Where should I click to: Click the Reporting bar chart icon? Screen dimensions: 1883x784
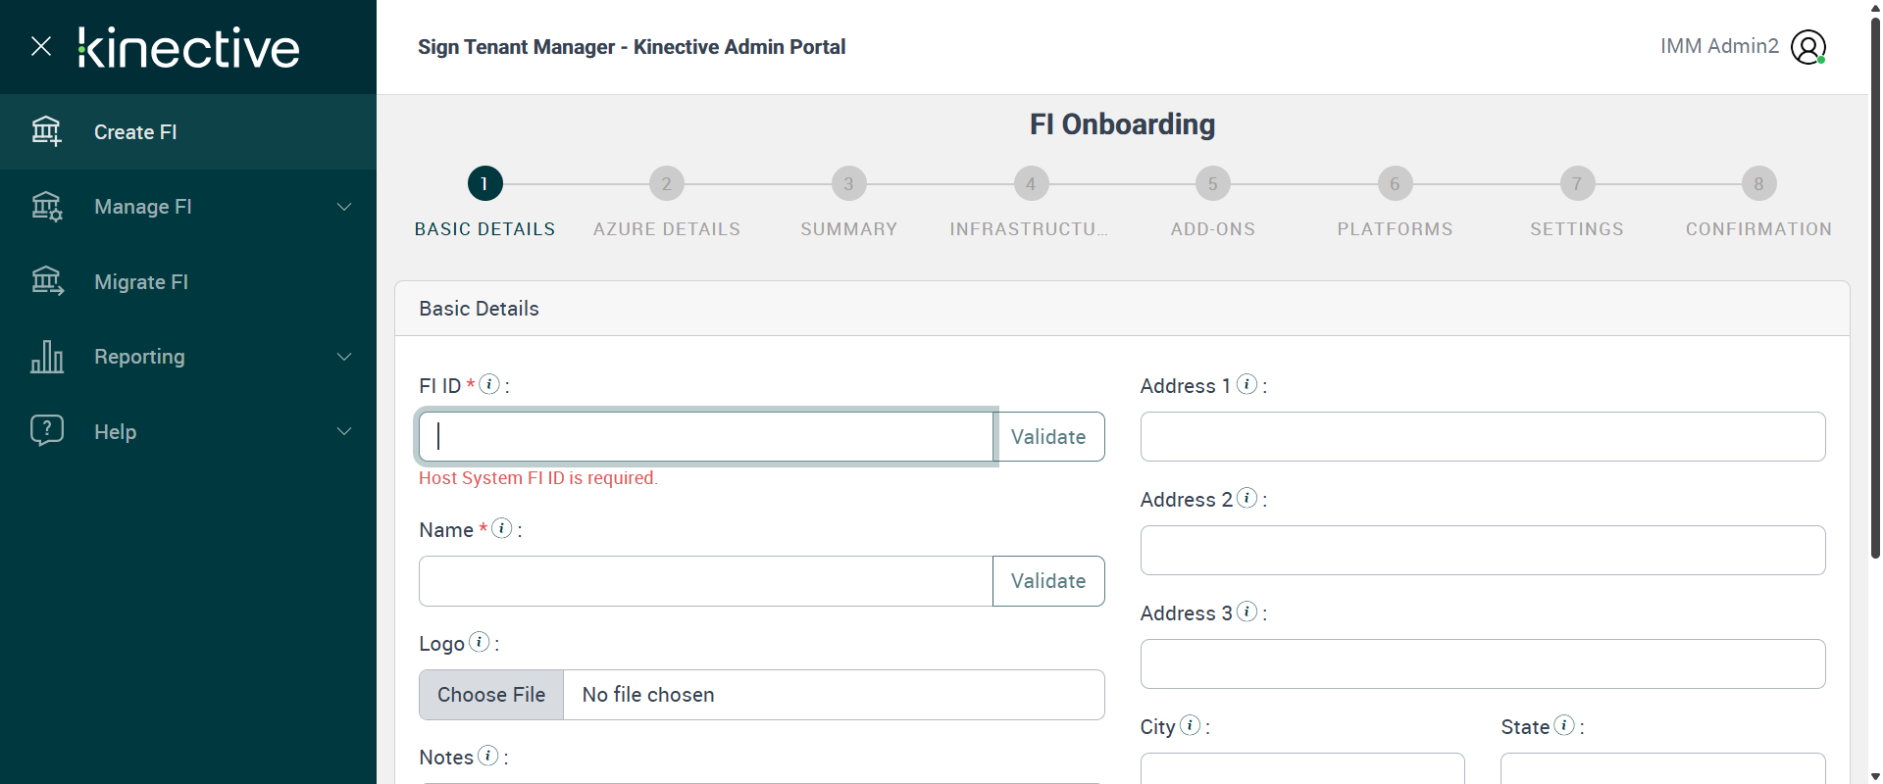pyautogui.click(x=46, y=357)
